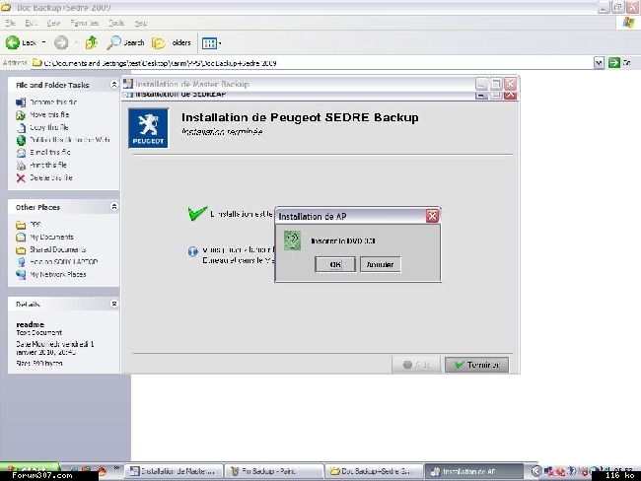Click OK in the Installation de AP dialog
Screen dimensions: 641x481
tap(335, 264)
